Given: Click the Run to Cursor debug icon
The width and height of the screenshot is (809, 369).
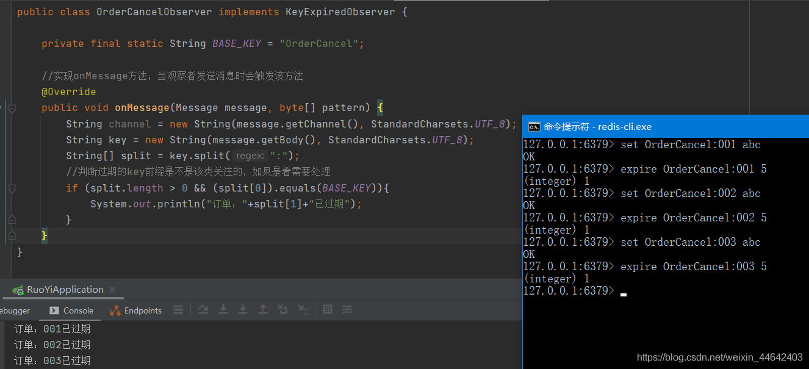Looking at the screenshot, I should pyautogui.click(x=303, y=310).
